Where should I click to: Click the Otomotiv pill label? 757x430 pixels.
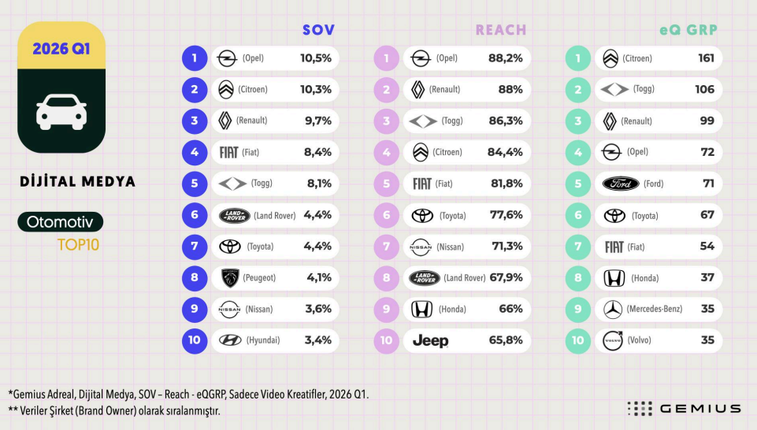[60, 222]
